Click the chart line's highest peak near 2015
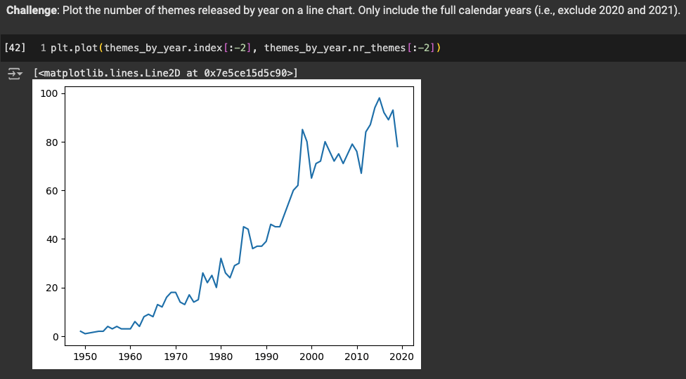 (380, 98)
